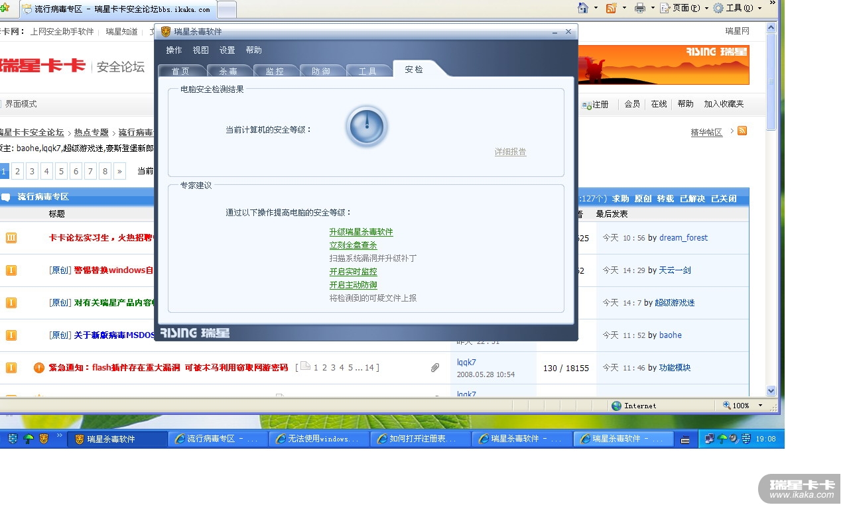Click the red alert icon before 紧急通知
This screenshot has height=509, width=849.
39,367
